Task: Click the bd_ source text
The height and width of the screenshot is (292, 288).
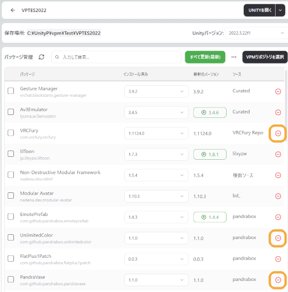Action: (236, 195)
